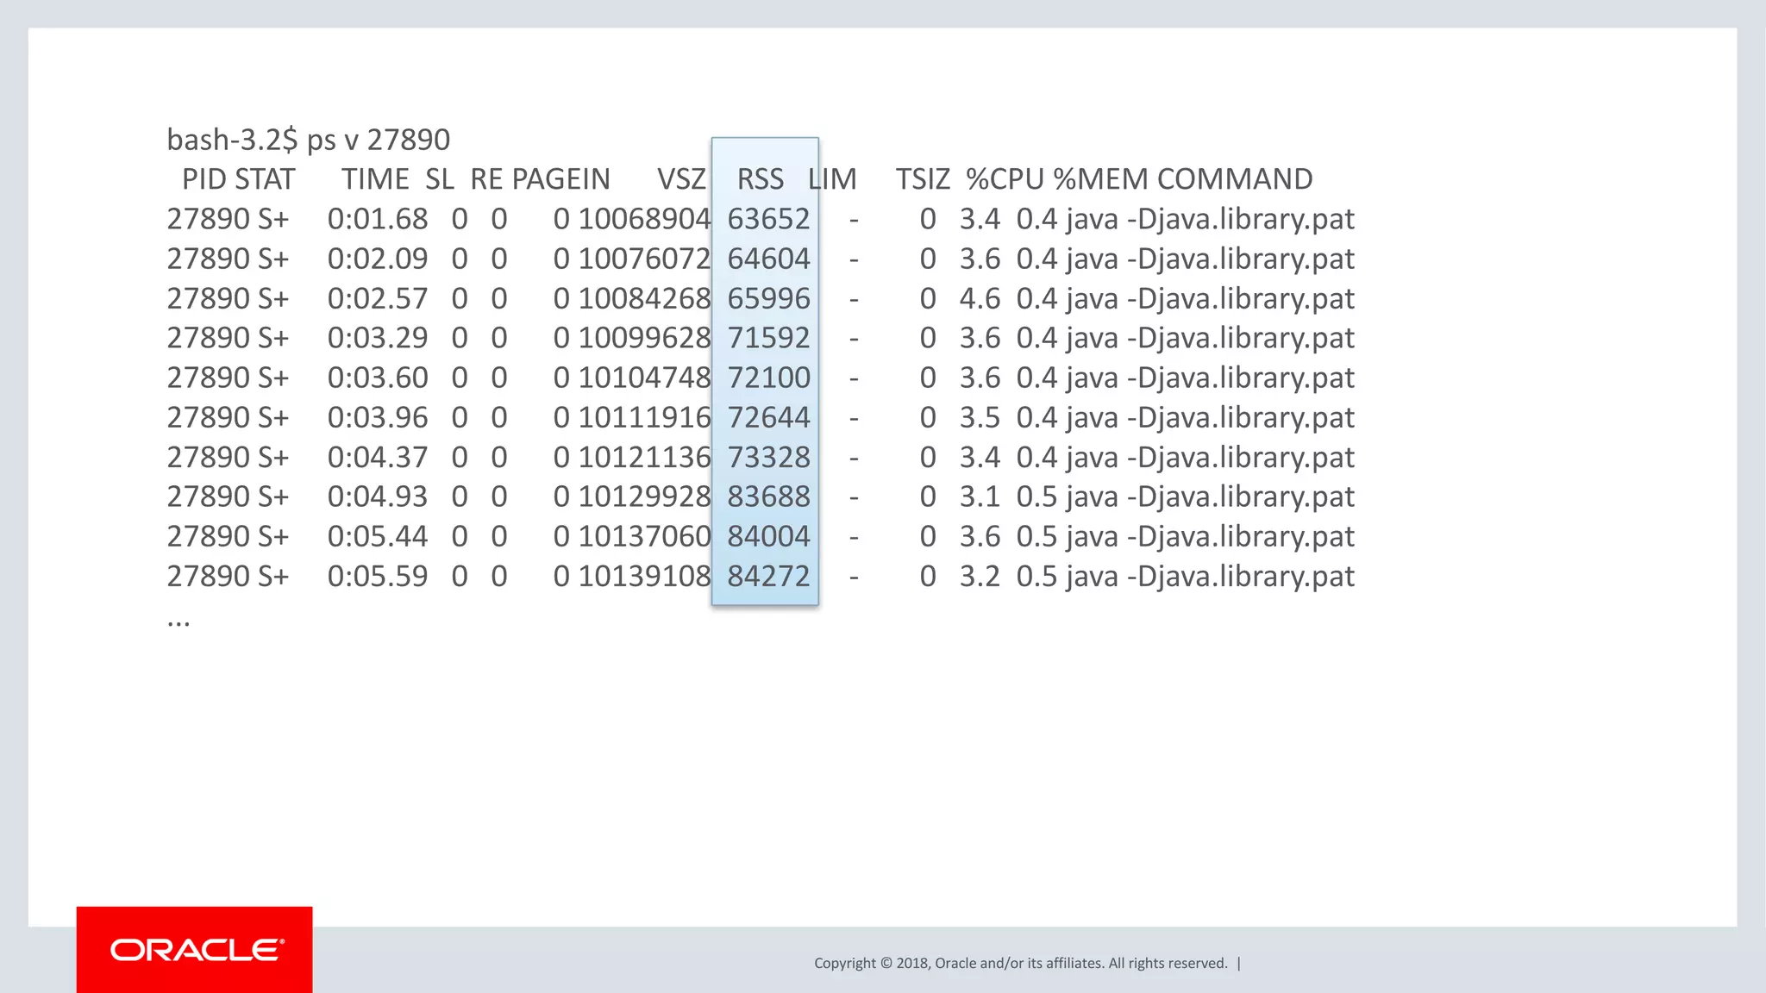Click PID 27890 in the 0:01.68 row
This screenshot has width=1766, height=993.
[x=209, y=219]
